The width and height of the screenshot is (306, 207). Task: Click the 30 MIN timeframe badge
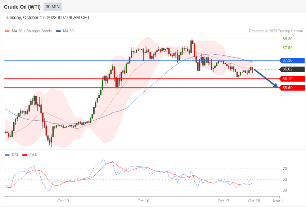click(x=53, y=7)
